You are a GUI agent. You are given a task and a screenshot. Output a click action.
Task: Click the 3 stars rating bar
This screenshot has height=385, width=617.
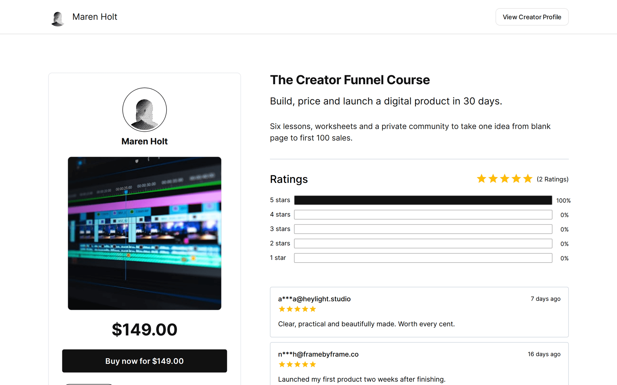point(423,229)
